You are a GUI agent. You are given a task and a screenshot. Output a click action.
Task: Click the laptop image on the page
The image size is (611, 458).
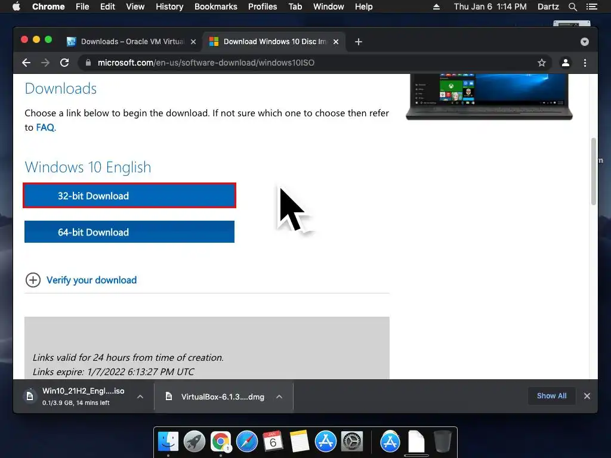click(x=489, y=97)
